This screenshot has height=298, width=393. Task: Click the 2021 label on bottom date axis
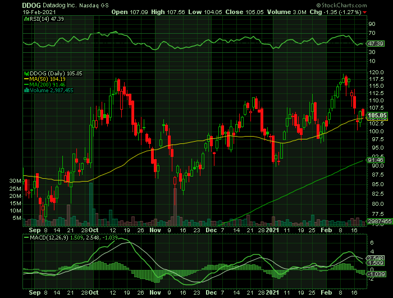(272, 293)
